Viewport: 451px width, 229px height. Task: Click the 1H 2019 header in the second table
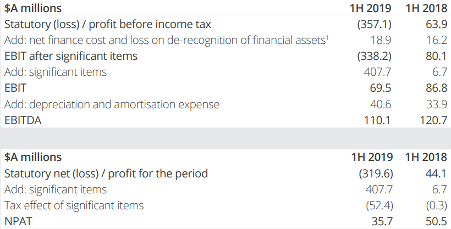coord(372,157)
